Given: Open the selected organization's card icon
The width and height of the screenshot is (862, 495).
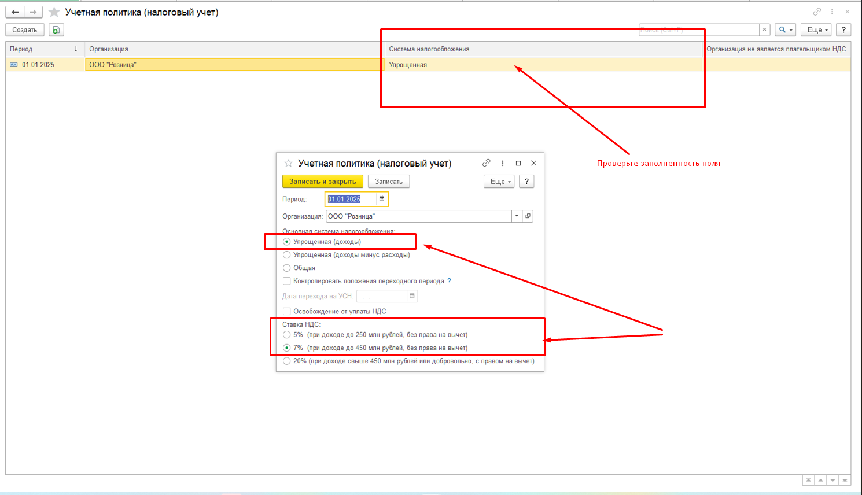Looking at the screenshot, I should click(x=528, y=216).
